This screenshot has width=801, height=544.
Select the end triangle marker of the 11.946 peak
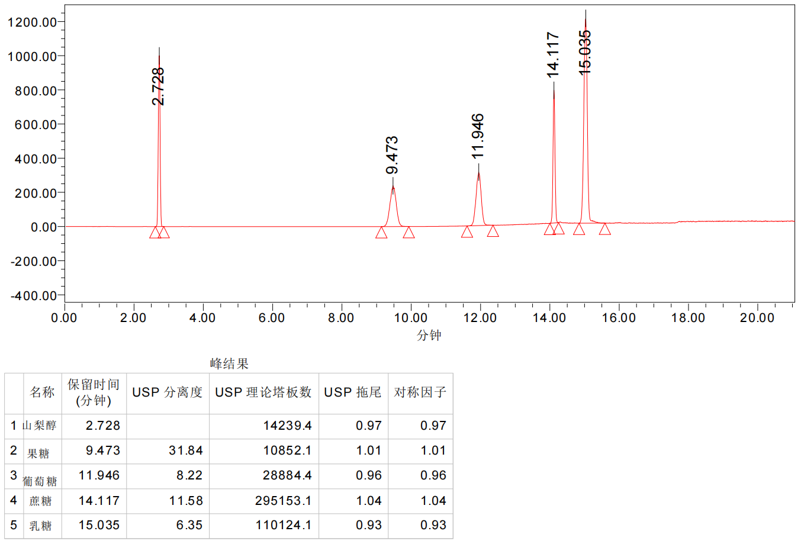pos(493,231)
